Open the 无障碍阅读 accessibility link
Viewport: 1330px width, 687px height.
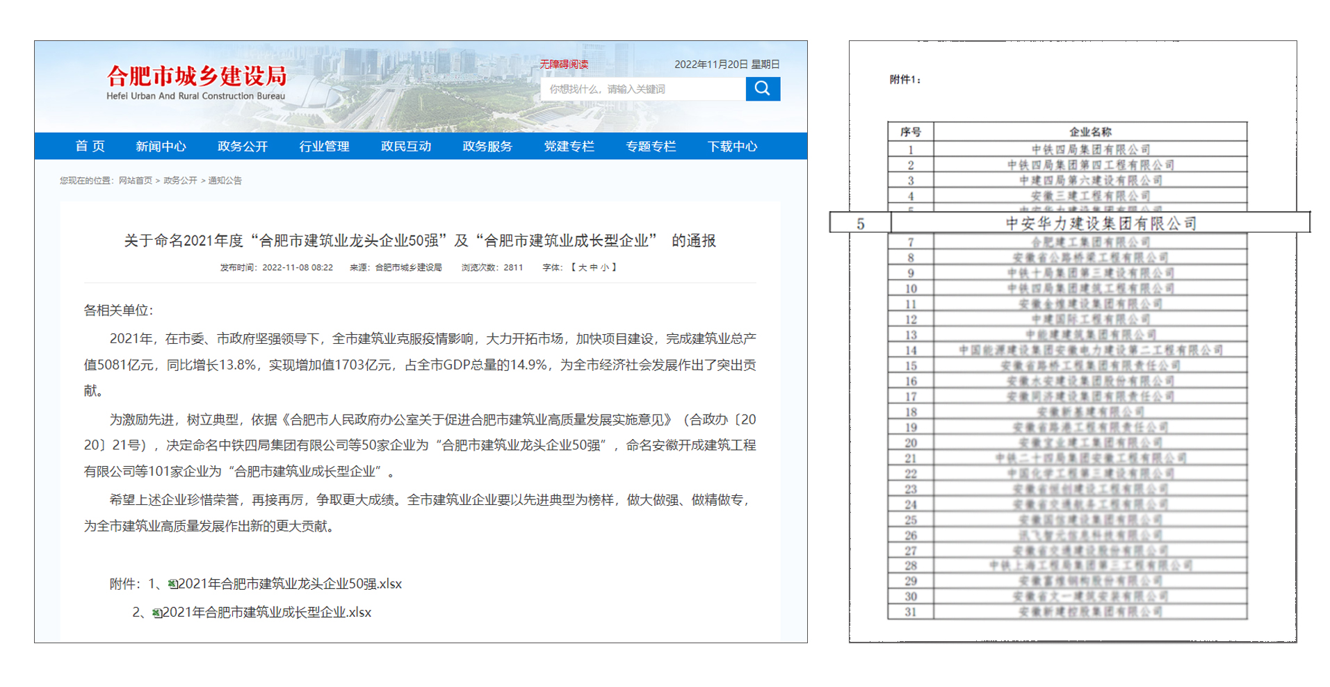point(563,63)
